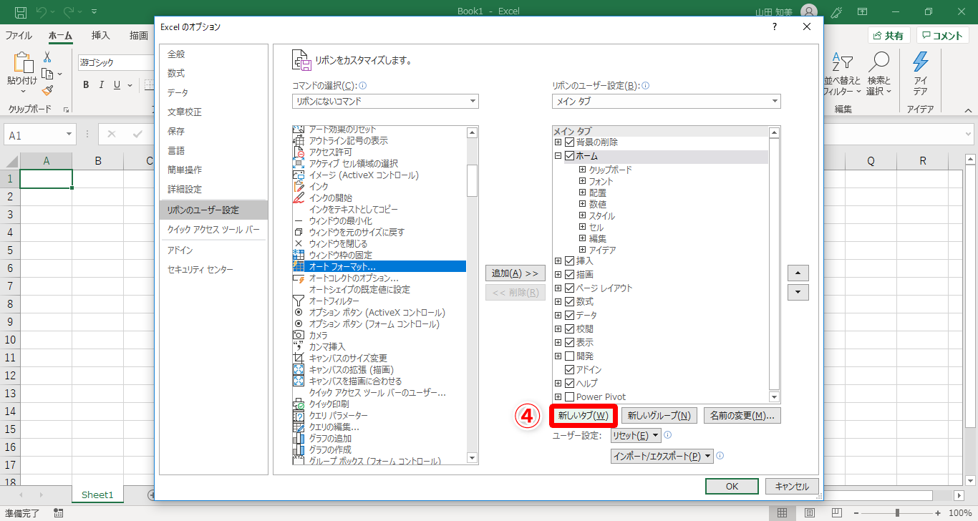Toggle Italic formatting in the ribbon
Screen dimensions: 978x521
point(102,85)
